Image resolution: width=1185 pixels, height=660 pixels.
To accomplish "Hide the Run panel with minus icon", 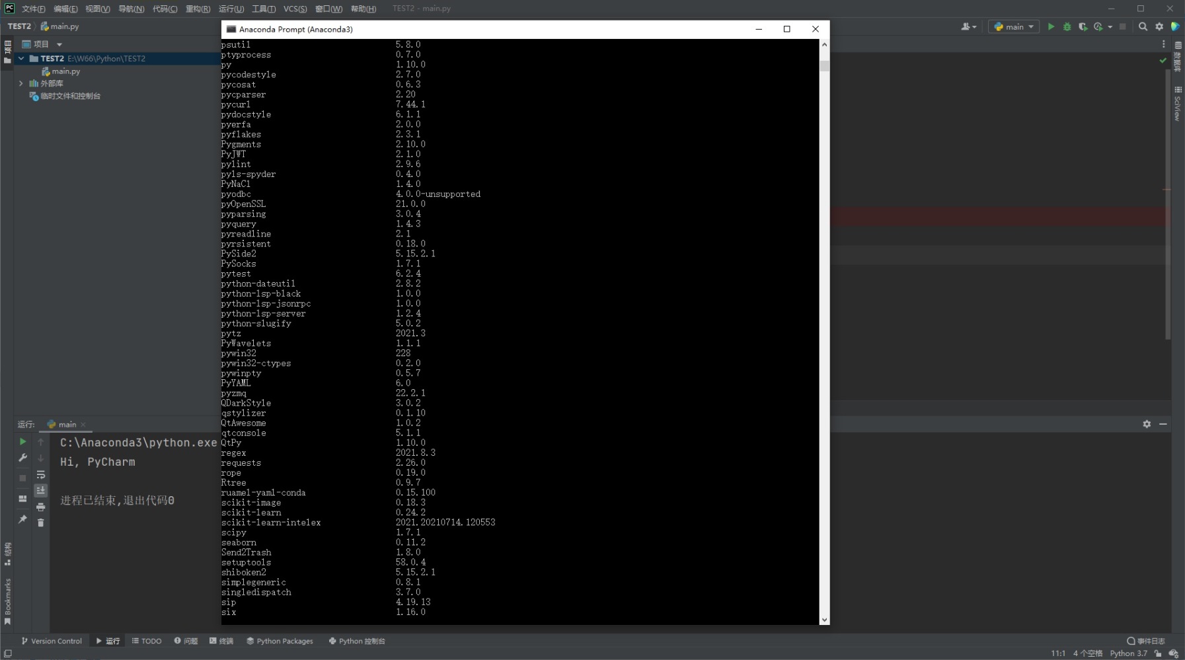I will [1163, 424].
